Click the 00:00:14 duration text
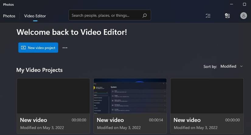 coord(156,120)
